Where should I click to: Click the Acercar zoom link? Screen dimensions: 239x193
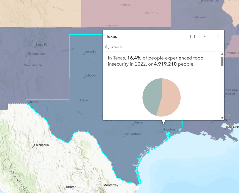[117, 47]
